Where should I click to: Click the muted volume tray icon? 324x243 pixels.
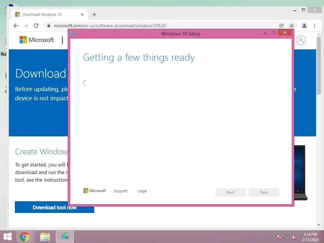click(294, 237)
